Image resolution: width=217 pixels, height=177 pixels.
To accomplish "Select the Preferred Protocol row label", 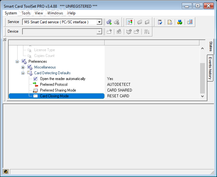I will click(x=54, y=84).
